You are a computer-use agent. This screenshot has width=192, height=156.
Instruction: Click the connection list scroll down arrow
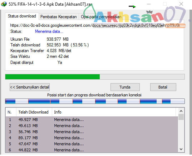[181, 149]
